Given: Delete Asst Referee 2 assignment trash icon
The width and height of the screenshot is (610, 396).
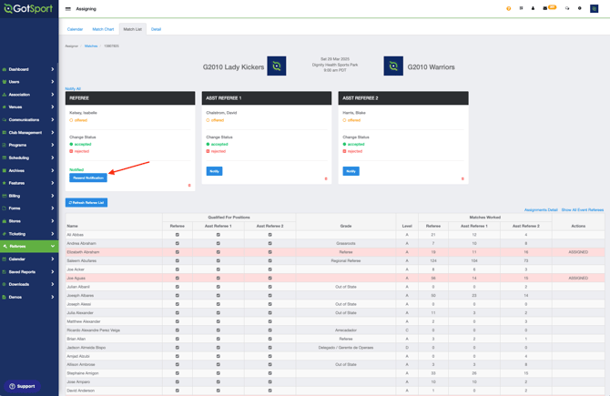Looking at the screenshot, I should click(463, 179).
